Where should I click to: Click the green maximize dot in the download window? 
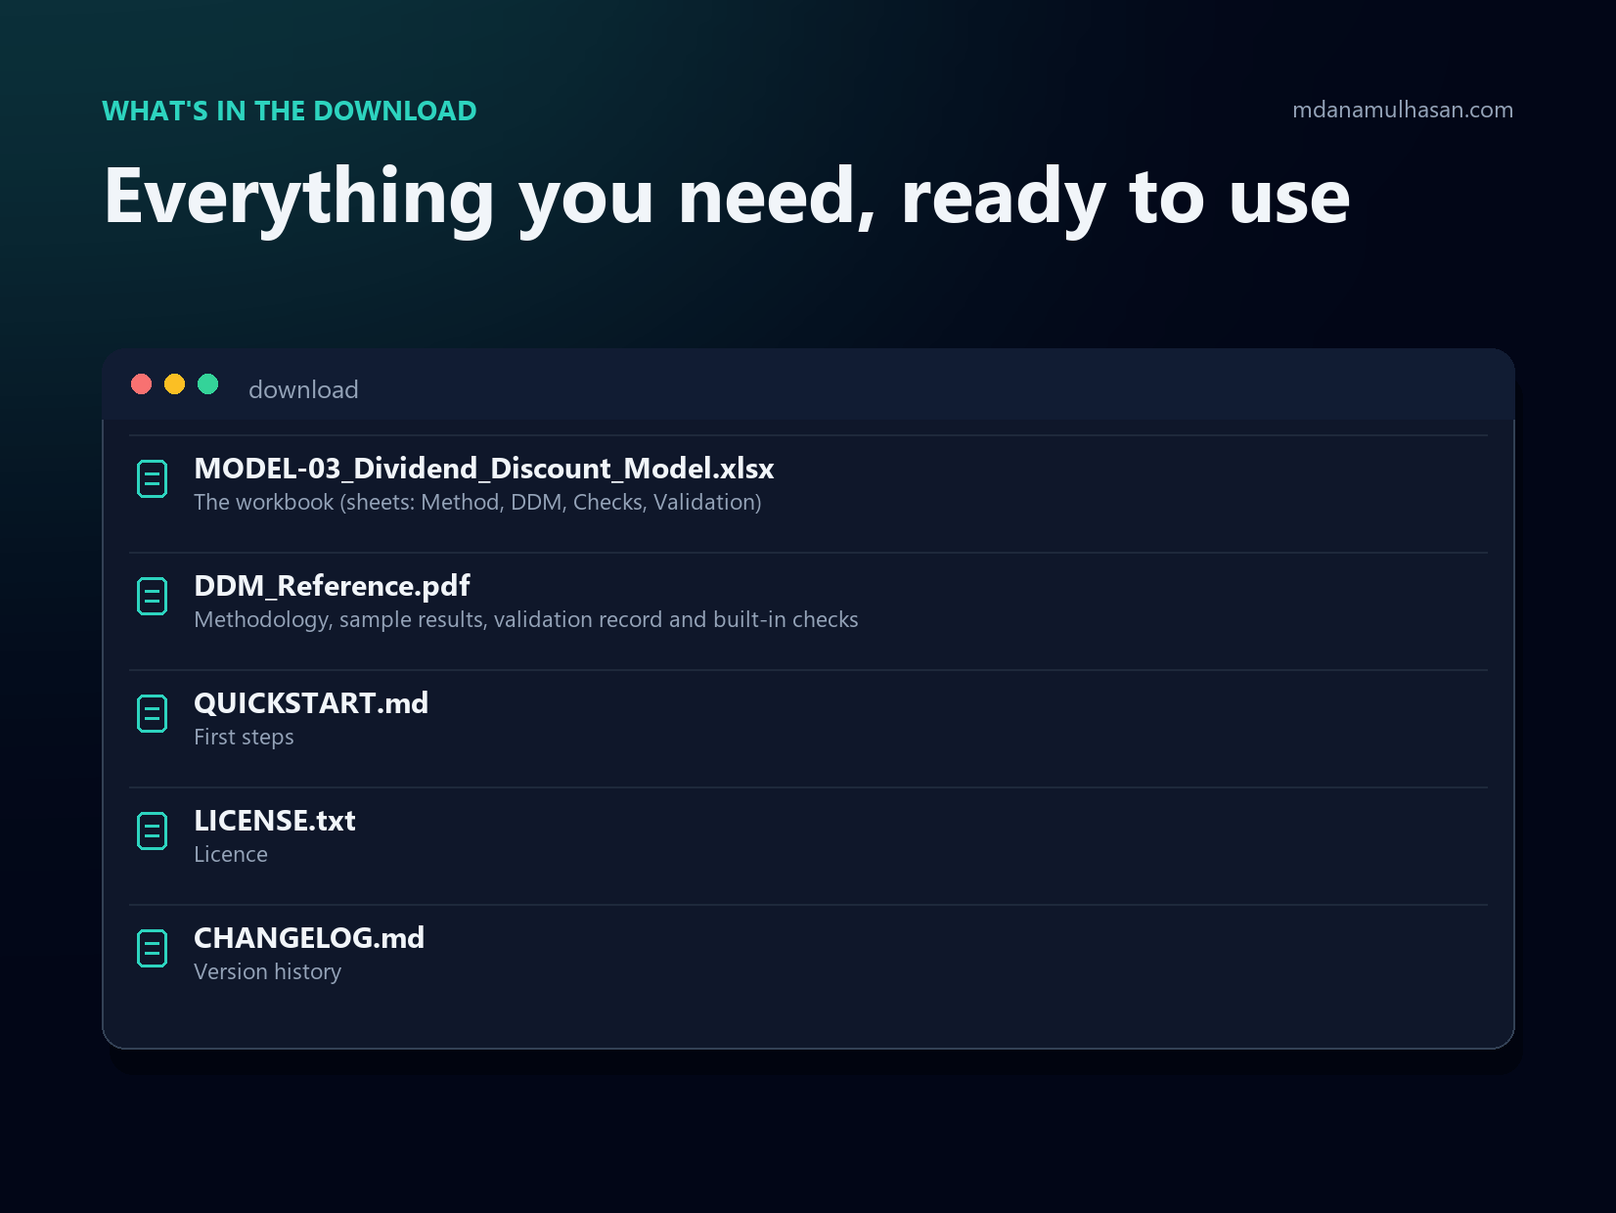[x=208, y=383]
